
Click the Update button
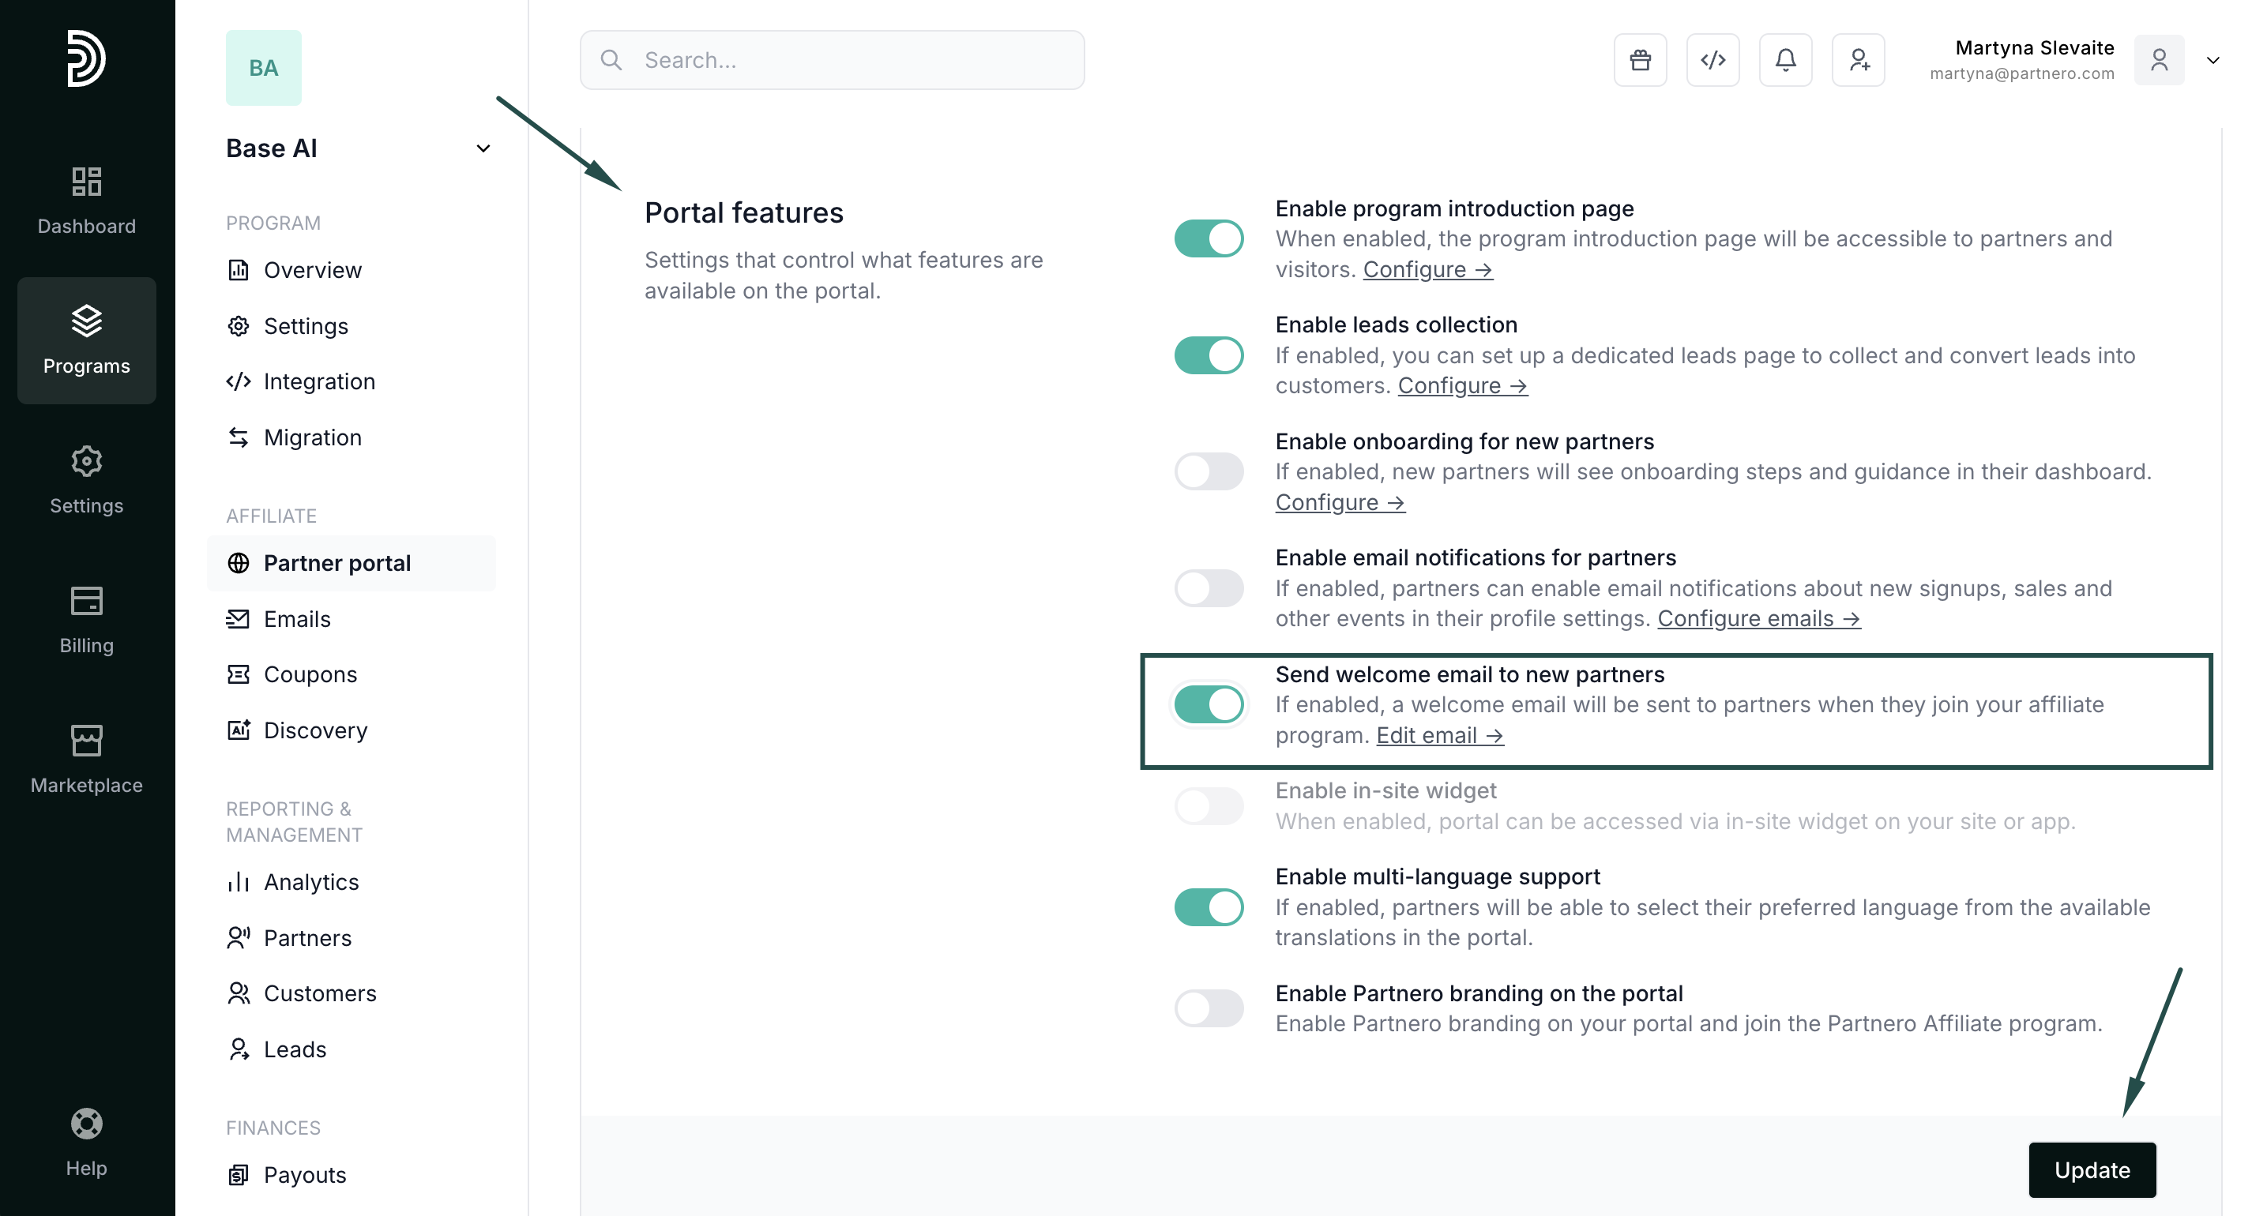click(x=2091, y=1169)
